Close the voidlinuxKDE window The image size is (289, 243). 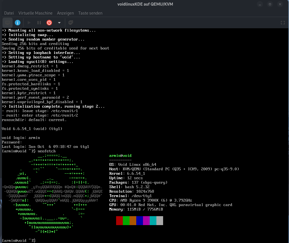pyautogui.click(x=280, y=4)
